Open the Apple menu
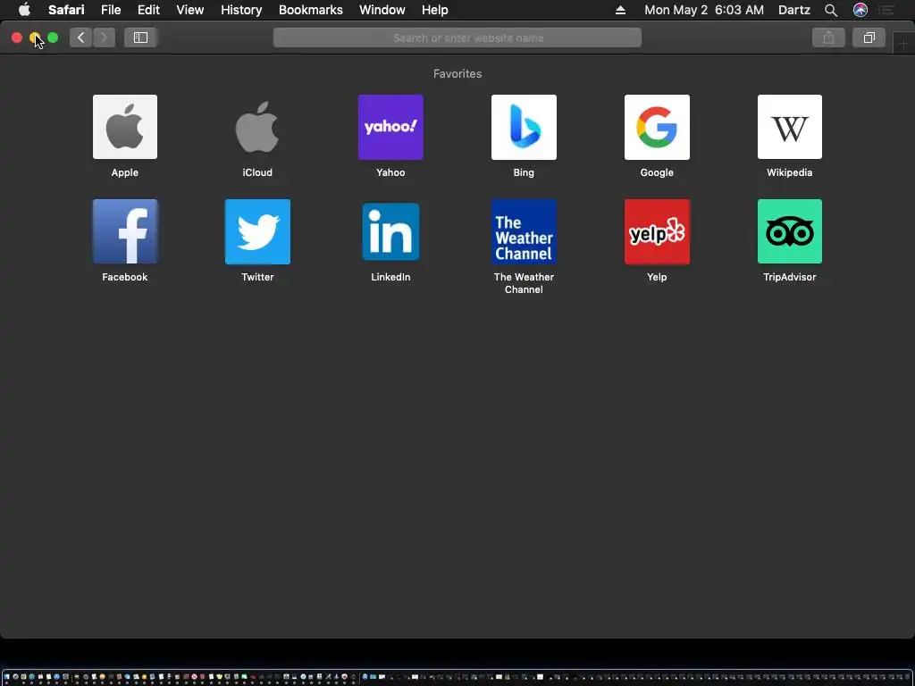Screen dimensions: 915x686 pos(24,10)
